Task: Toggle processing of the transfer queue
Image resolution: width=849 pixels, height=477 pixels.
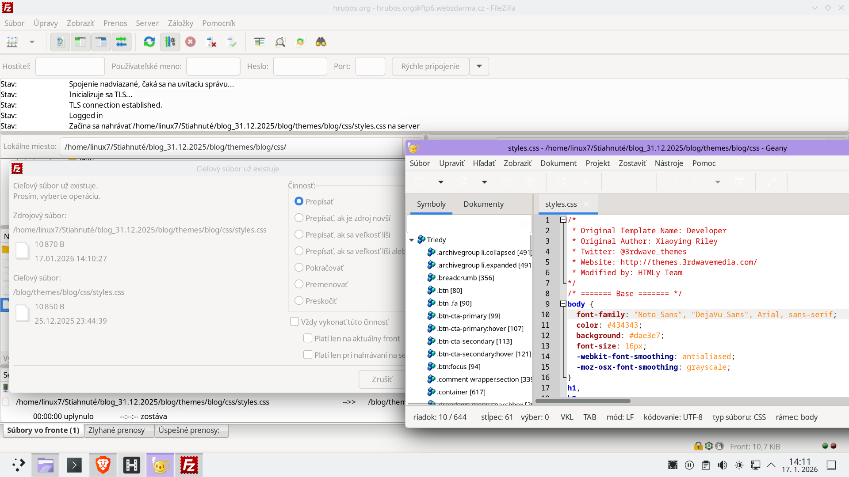Action: (170, 42)
